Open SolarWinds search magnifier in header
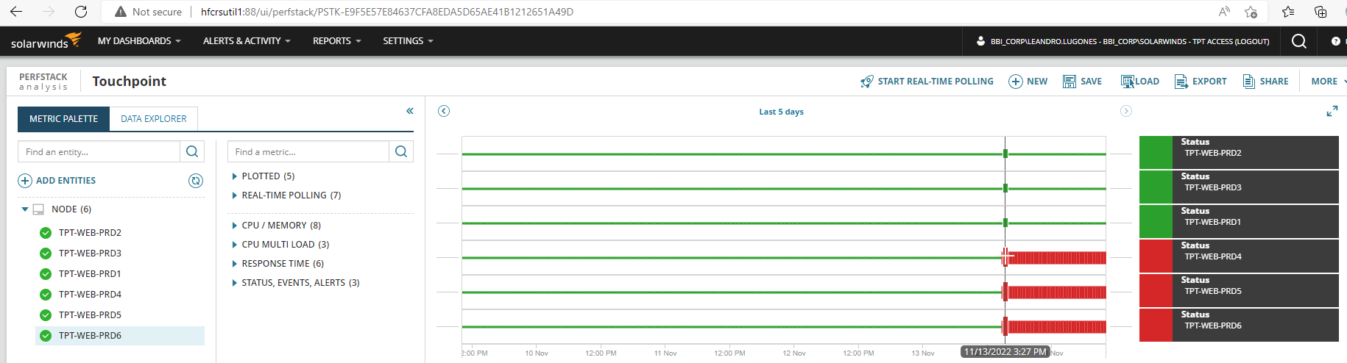This screenshot has height=363, width=1347. point(1299,41)
